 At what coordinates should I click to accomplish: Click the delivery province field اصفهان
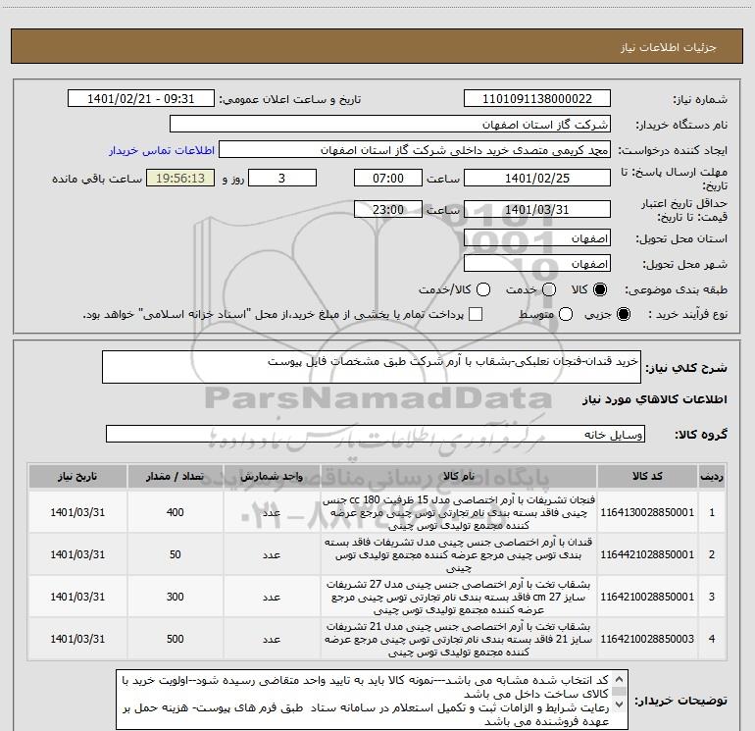coord(537,238)
